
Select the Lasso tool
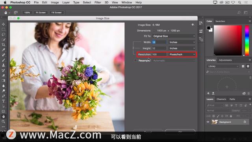[4, 35]
